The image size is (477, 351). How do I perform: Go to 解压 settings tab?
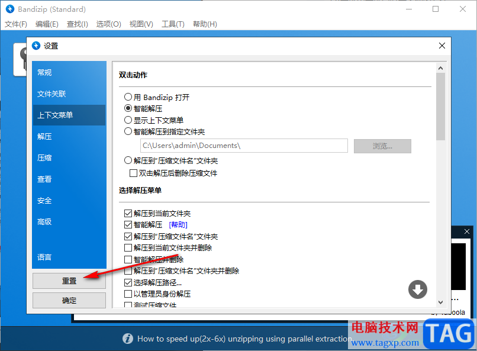coord(69,136)
